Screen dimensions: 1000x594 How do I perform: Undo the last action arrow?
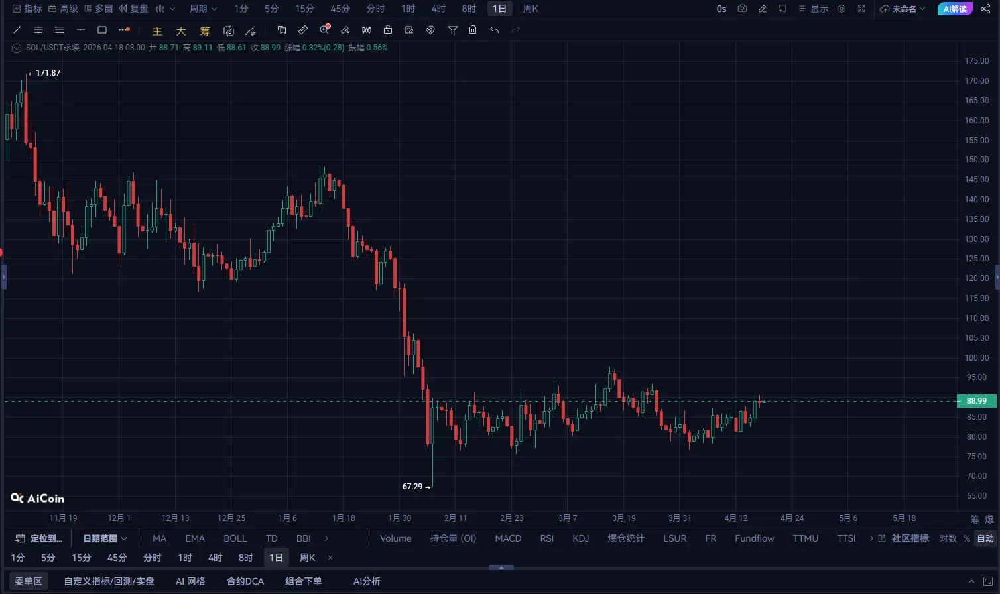494,30
